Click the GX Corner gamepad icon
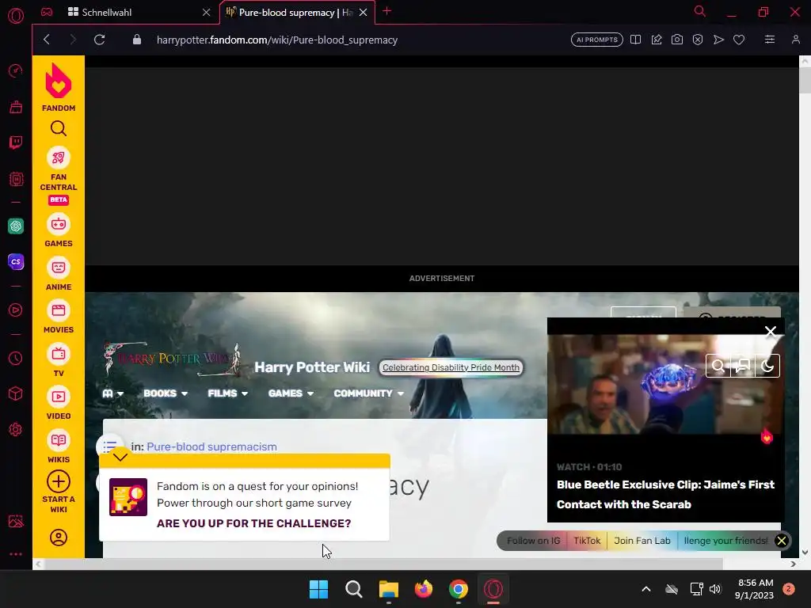 coord(47,12)
